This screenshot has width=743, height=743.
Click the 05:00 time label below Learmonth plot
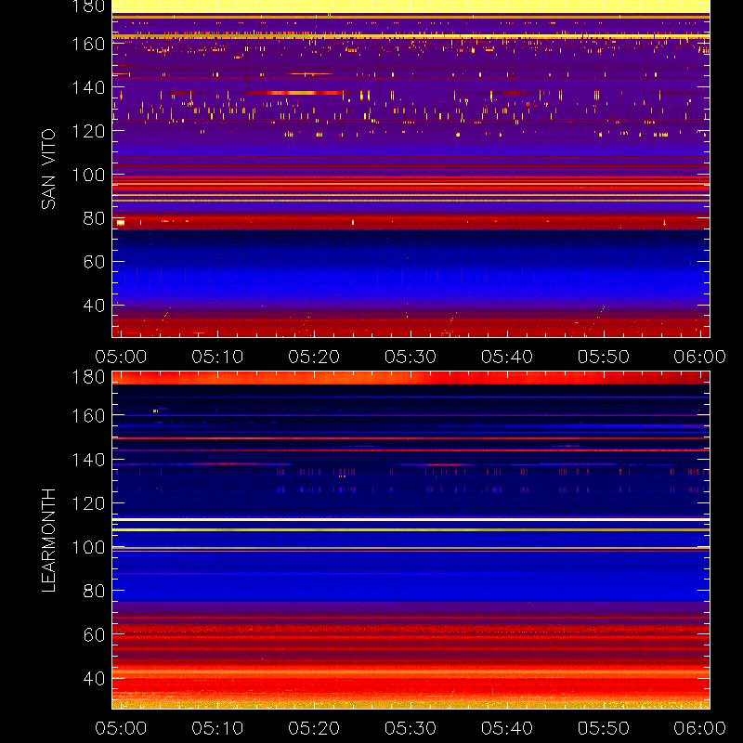point(121,728)
